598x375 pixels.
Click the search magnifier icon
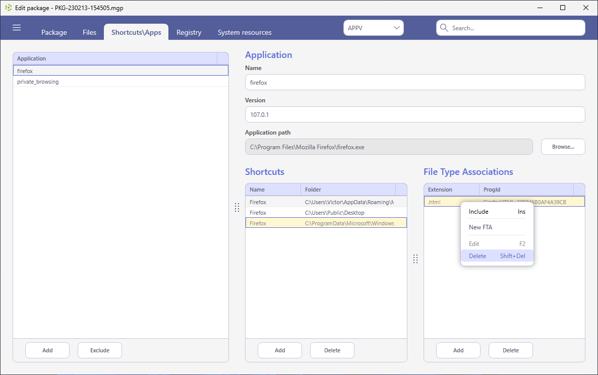(x=444, y=28)
